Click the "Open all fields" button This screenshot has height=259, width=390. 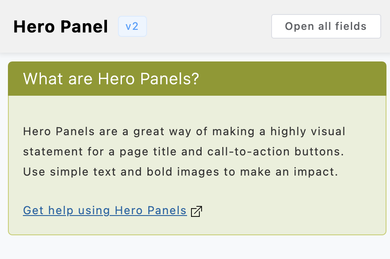[x=326, y=26]
